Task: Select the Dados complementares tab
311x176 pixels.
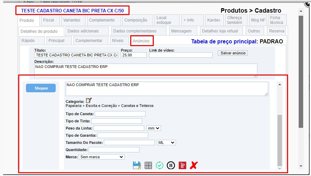Action: coord(139,31)
